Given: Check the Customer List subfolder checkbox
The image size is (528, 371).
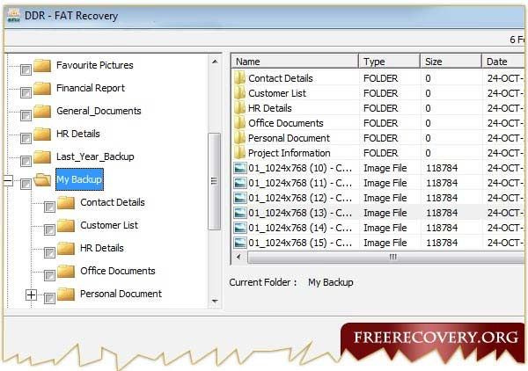Looking at the screenshot, I should tap(49, 230).
